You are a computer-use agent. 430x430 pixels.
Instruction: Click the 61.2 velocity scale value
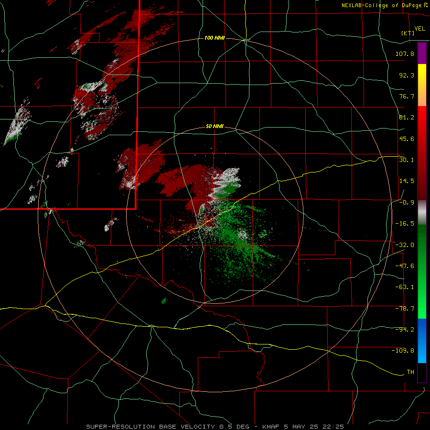[407, 118]
